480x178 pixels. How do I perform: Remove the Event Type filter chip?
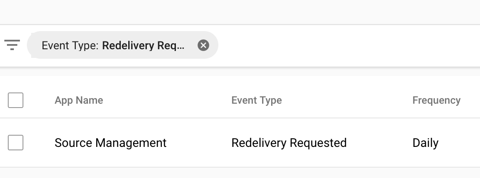click(x=203, y=45)
